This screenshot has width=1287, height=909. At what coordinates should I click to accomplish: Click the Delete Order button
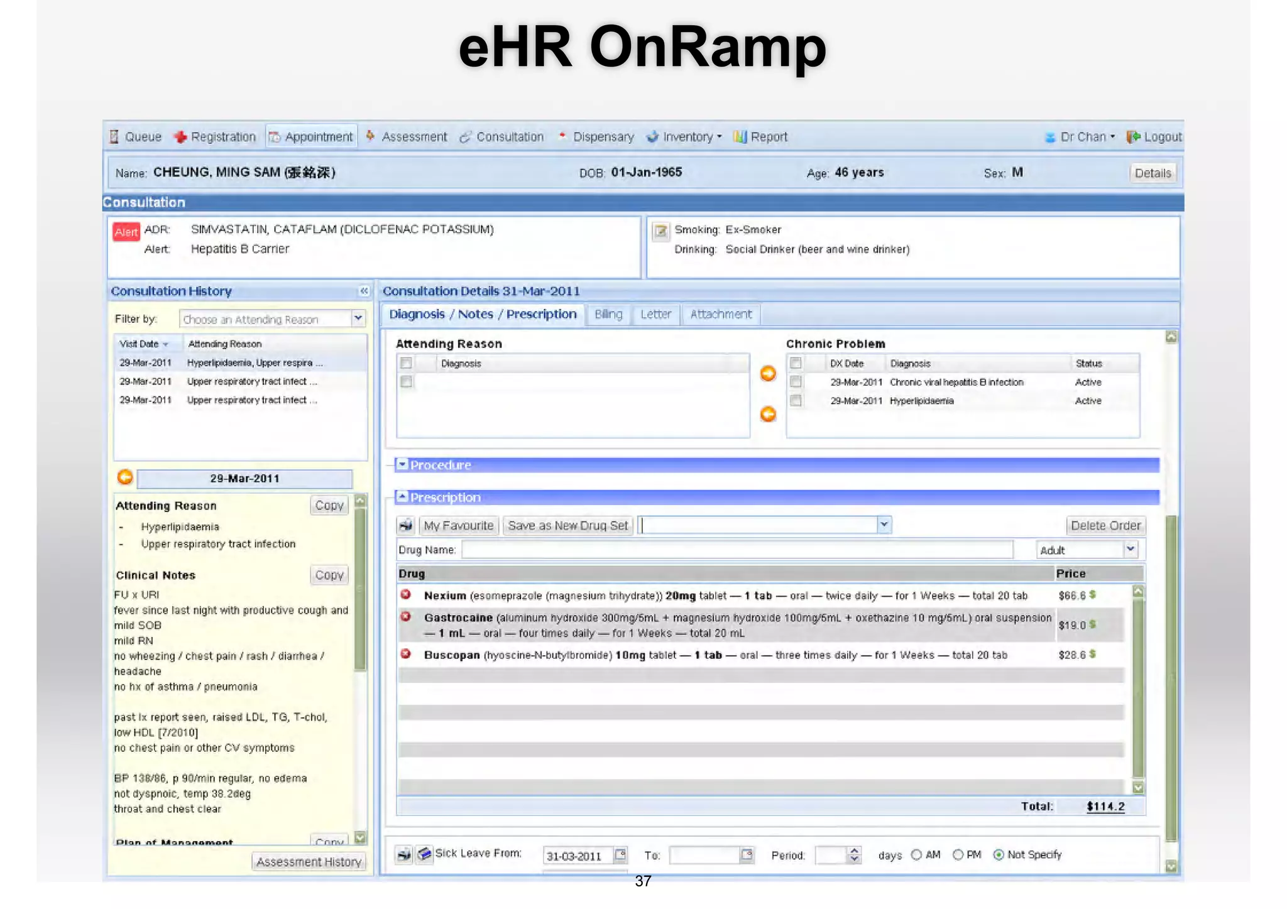pyautogui.click(x=1105, y=525)
